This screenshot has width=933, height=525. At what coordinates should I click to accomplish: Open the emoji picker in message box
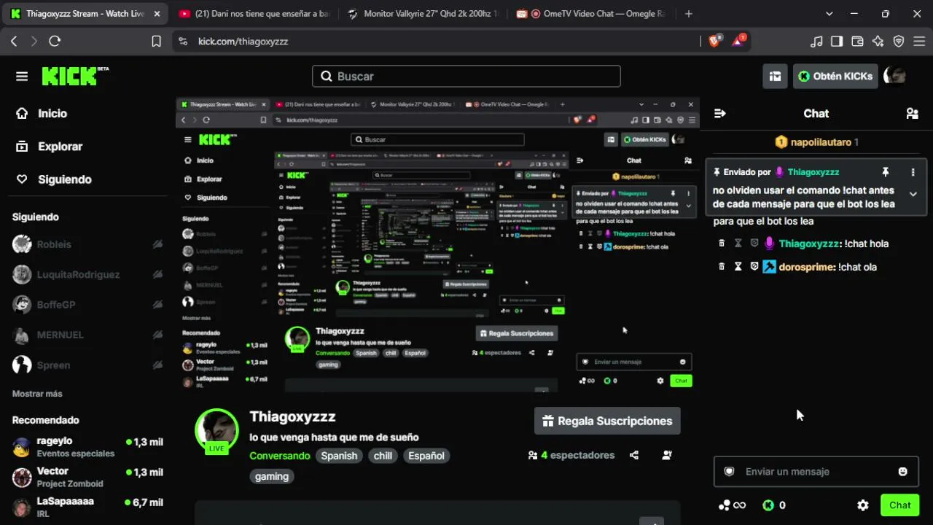[903, 472]
